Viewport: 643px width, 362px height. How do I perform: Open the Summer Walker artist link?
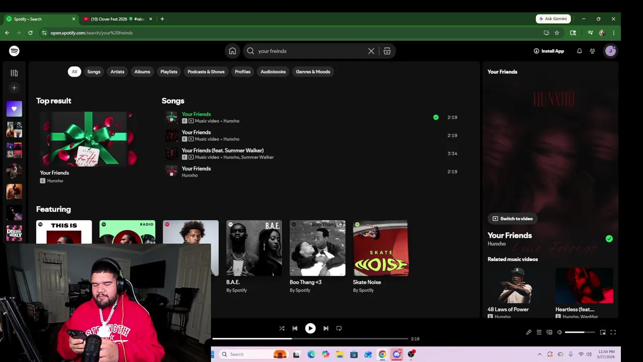[x=257, y=157]
